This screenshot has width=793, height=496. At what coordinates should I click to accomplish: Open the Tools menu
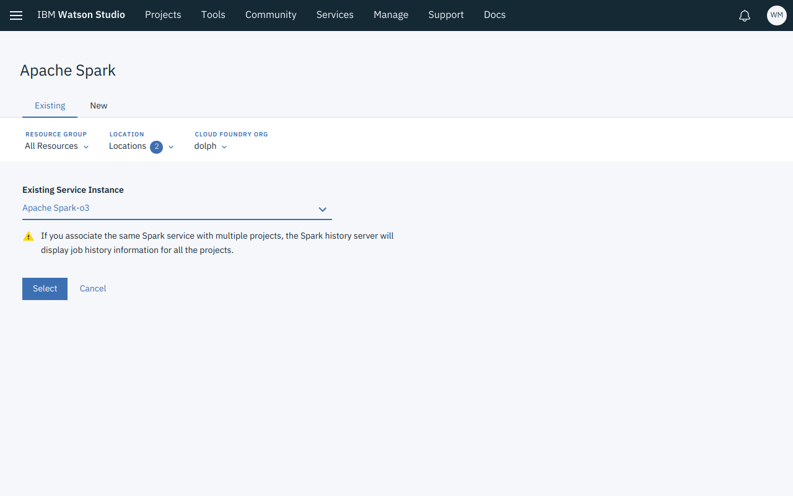click(213, 15)
